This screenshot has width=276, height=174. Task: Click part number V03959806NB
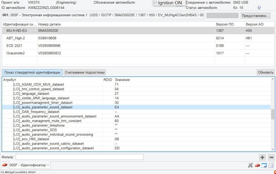[x=49, y=46]
